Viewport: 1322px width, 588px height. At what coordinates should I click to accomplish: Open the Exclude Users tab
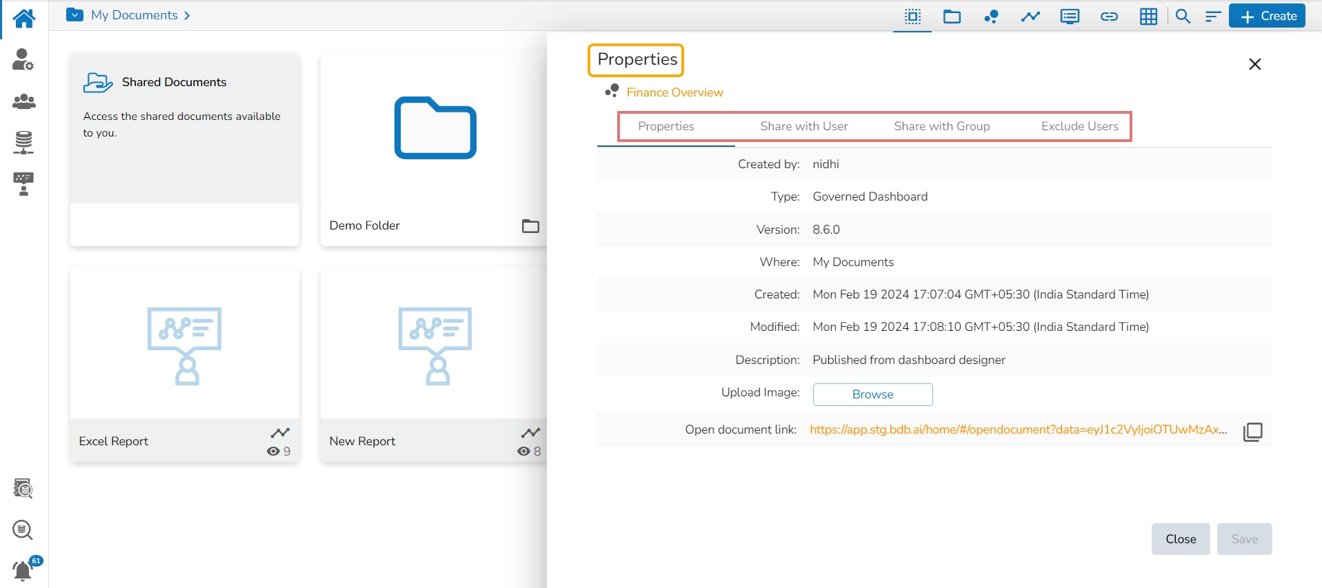tap(1079, 126)
